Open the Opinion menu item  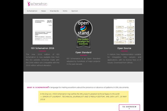(75, 11)
